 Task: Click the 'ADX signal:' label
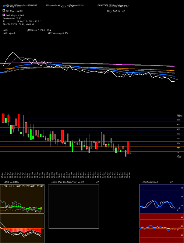(x=9, y=33)
